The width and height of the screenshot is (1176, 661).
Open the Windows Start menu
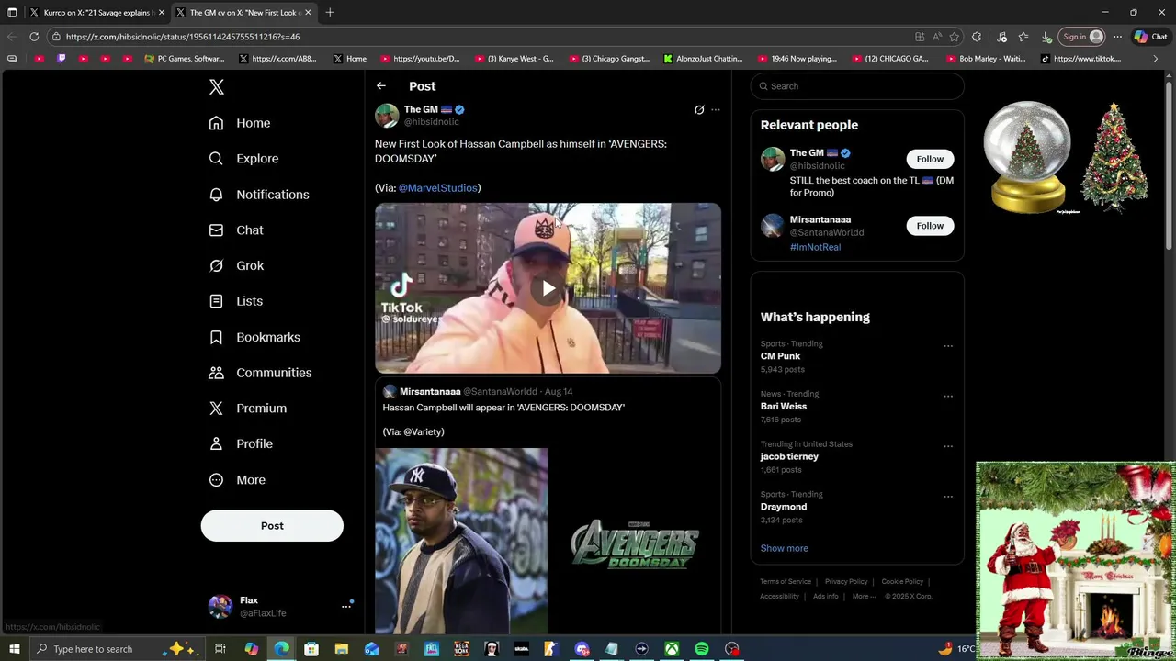click(x=15, y=649)
